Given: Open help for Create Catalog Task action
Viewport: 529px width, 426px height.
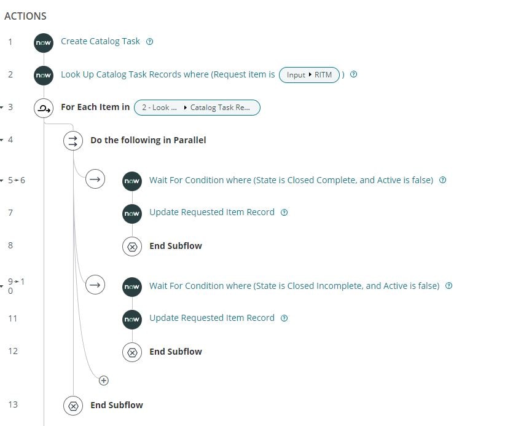Looking at the screenshot, I should (149, 41).
